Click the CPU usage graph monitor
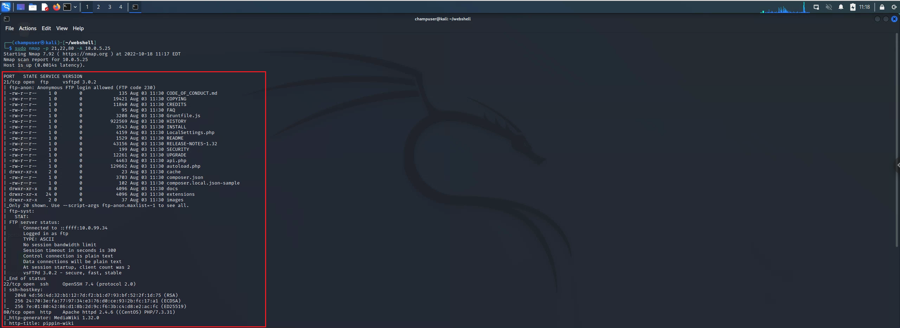Screen dimensions: 900x328 tap(785, 7)
